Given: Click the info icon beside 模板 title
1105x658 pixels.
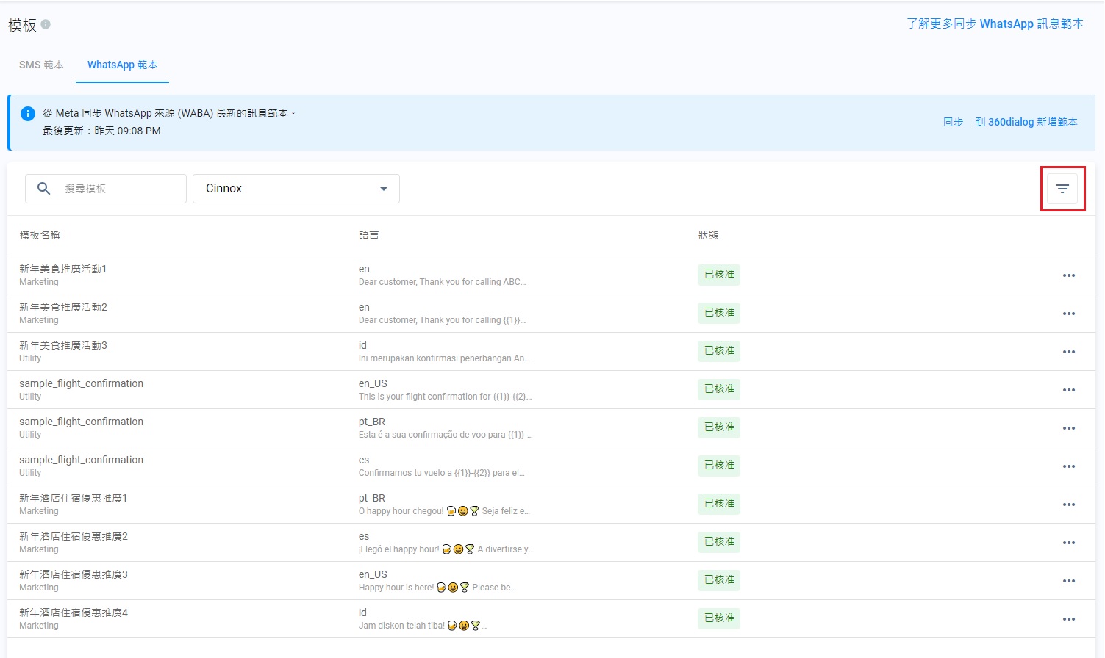Looking at the screenshot, I should point(46,24).
